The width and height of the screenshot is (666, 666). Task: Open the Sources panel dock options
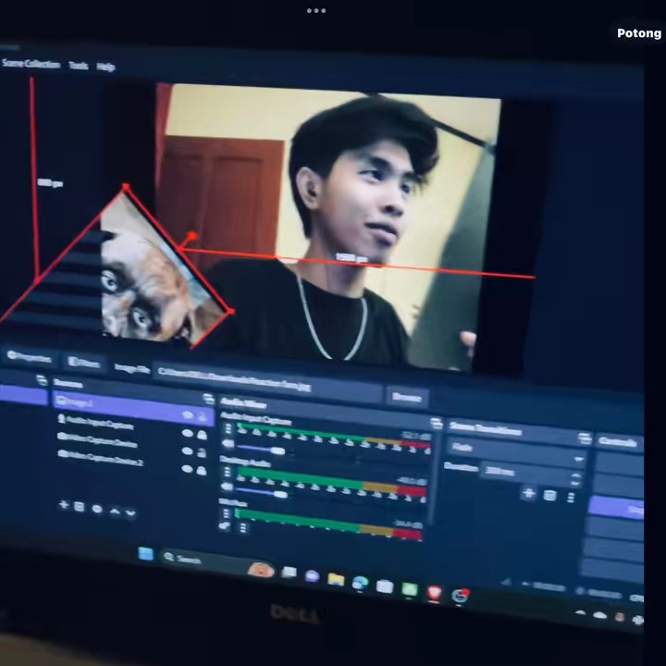click(x=206, y=399)
